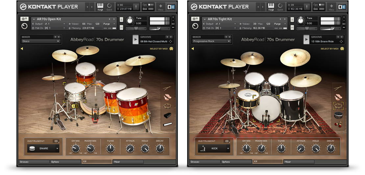Click drumsticks icon in Tight Kit panel
365x175 pixels.
pos(338,88)
